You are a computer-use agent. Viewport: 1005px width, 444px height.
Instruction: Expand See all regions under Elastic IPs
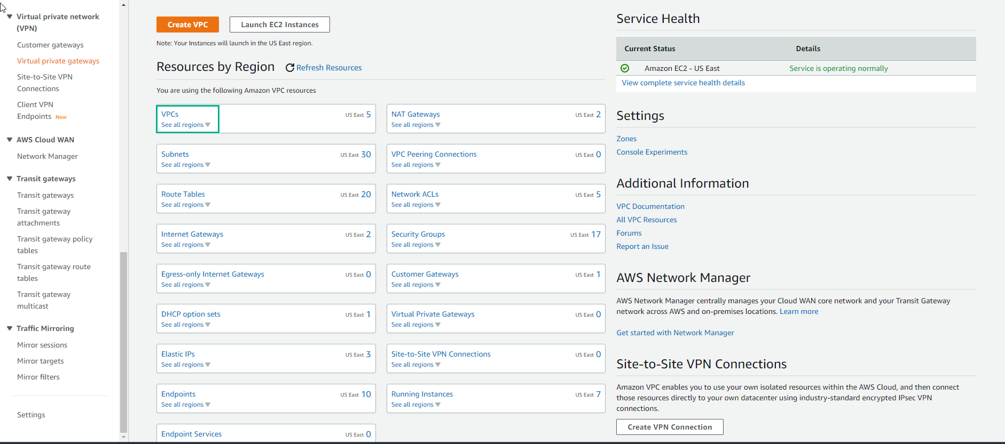(186, 365)
